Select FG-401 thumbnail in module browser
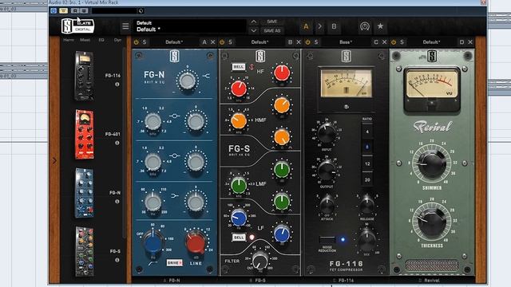The height and width of the screenshot is (287, 511). [85, 135]
